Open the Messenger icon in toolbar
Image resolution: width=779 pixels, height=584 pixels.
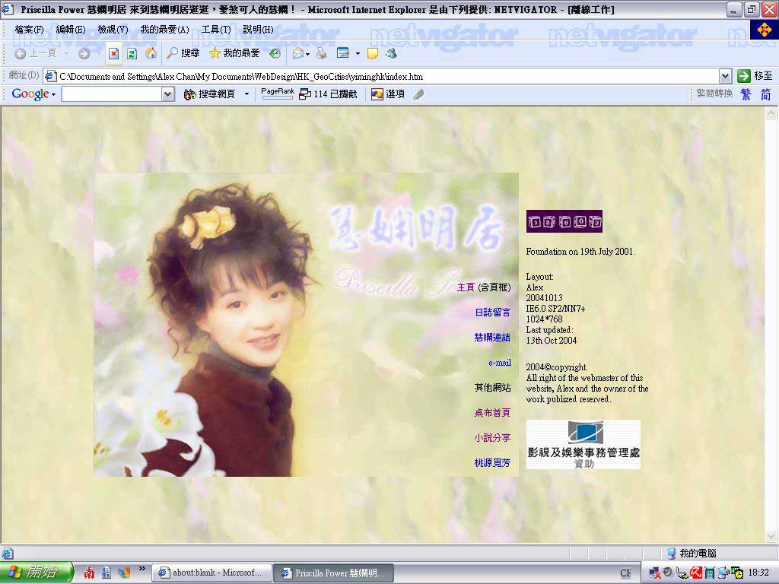[391, 53]
